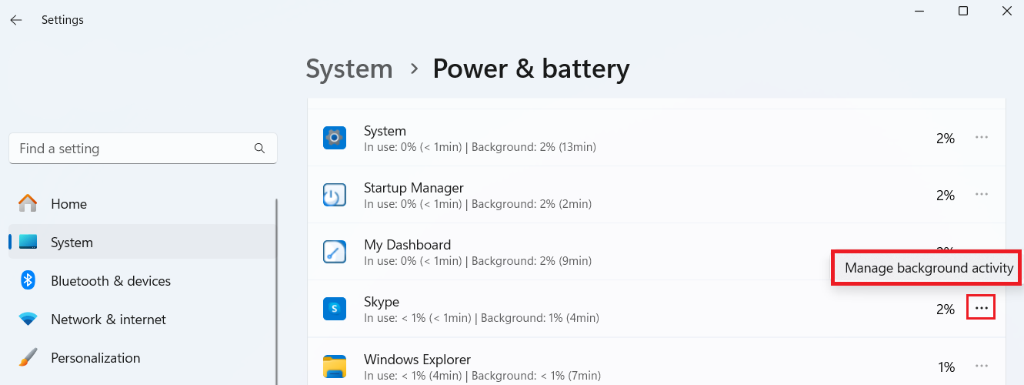Click the search magnifier icon
Viewport: 1024px width, 385px height.
[x=259, y=149]
